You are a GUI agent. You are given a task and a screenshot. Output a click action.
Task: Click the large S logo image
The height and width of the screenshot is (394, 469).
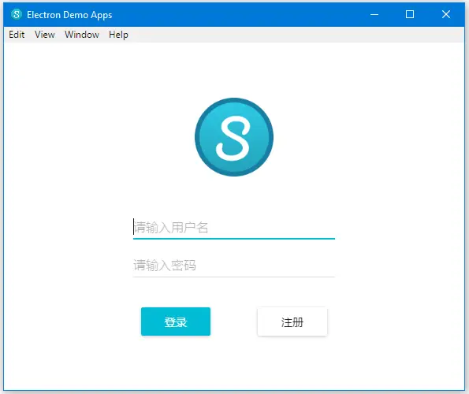point(234,137)
